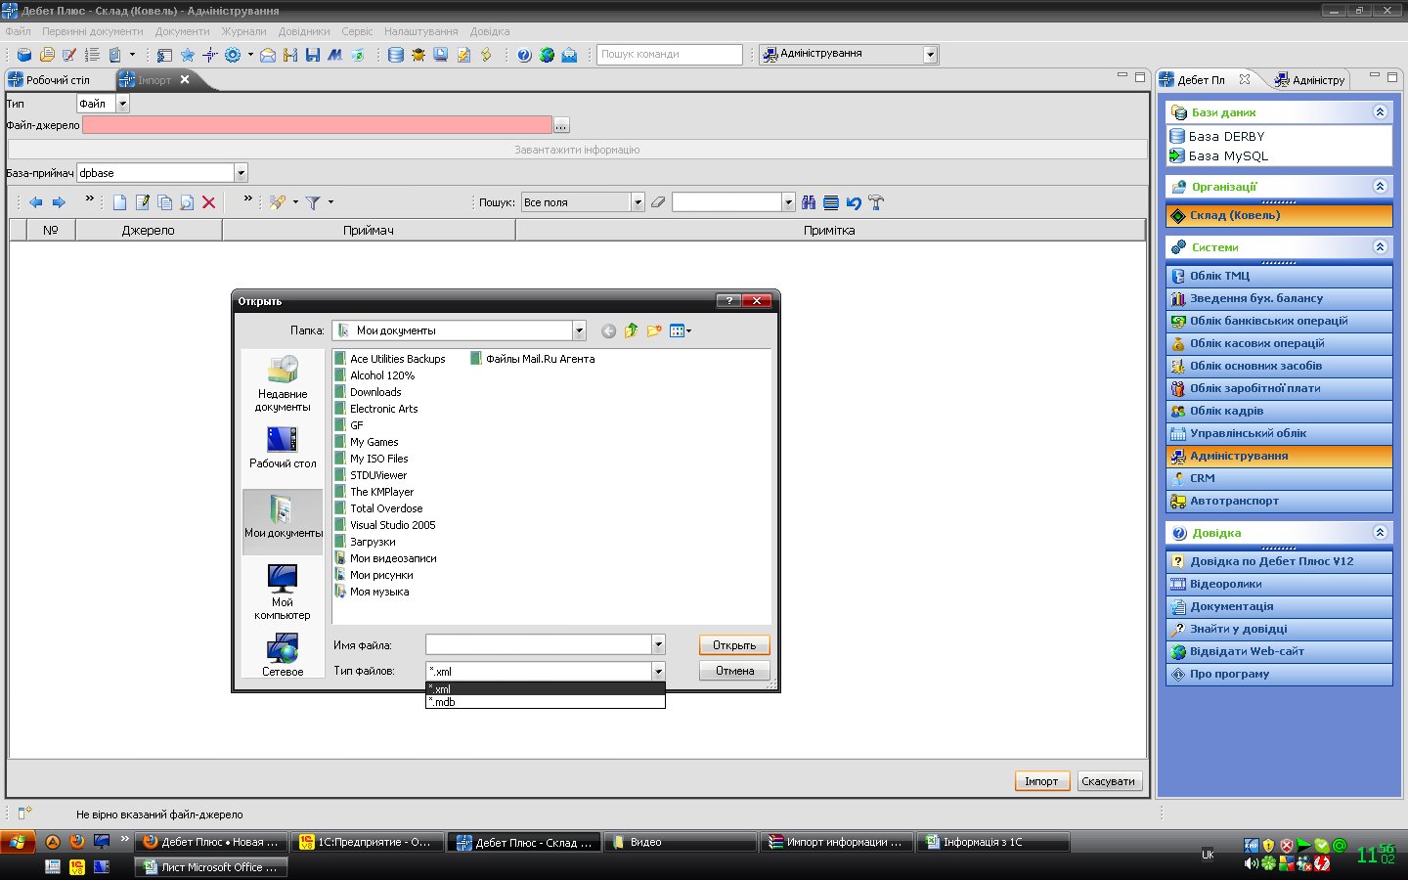Click the globe icon in the main toolbar
The height and width of the screenshot is (880, 1408).
point(547,55)
